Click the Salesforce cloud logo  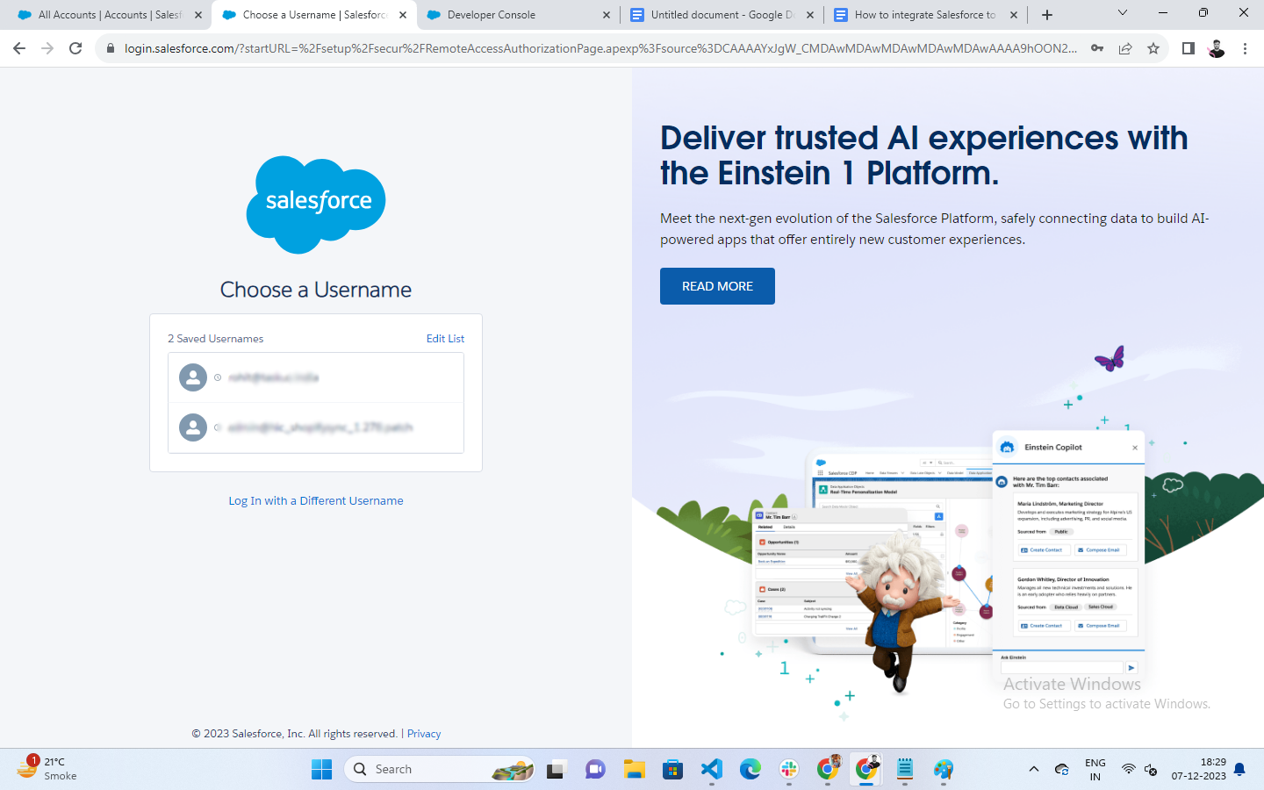316,205
